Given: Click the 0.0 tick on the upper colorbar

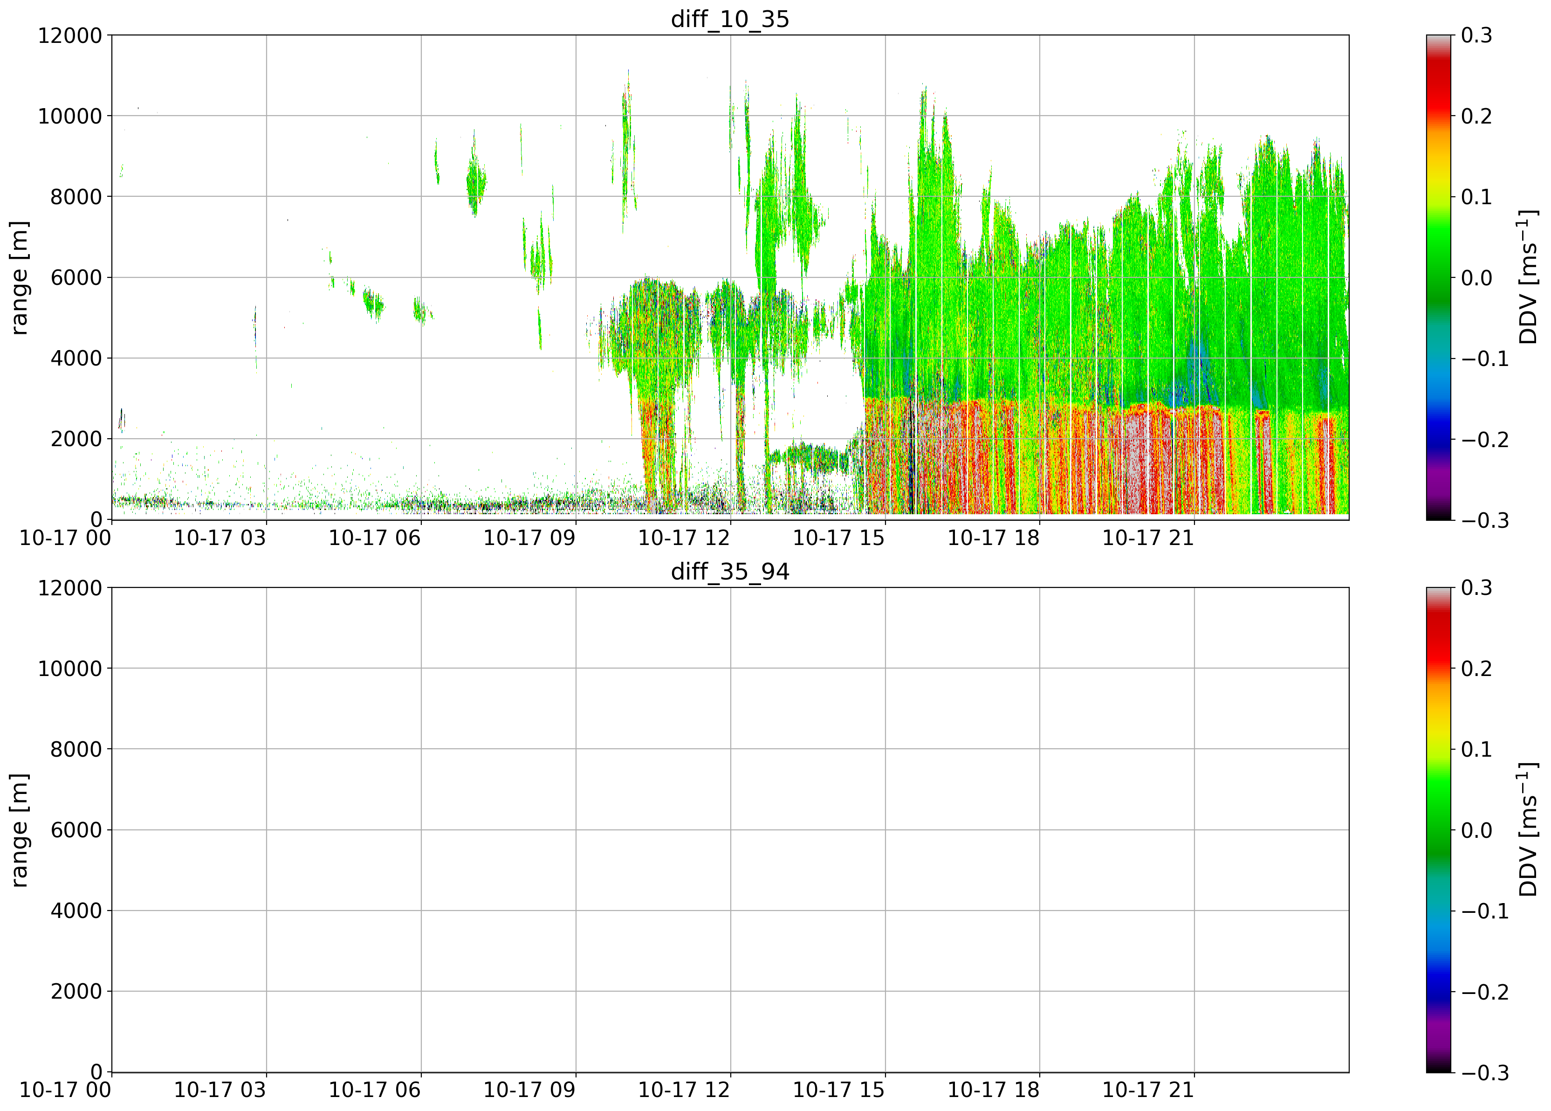Looking at the screenshot, I should (x=1477, y=278).
